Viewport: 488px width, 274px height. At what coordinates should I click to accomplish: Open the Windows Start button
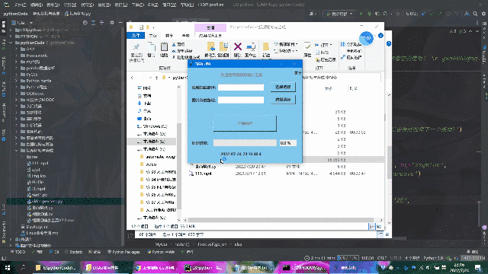(7, 267)
